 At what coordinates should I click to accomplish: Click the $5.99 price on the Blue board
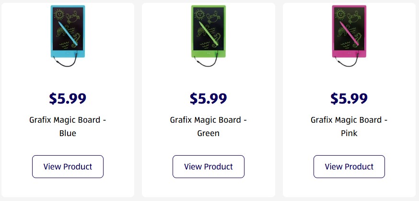[68, 98]
